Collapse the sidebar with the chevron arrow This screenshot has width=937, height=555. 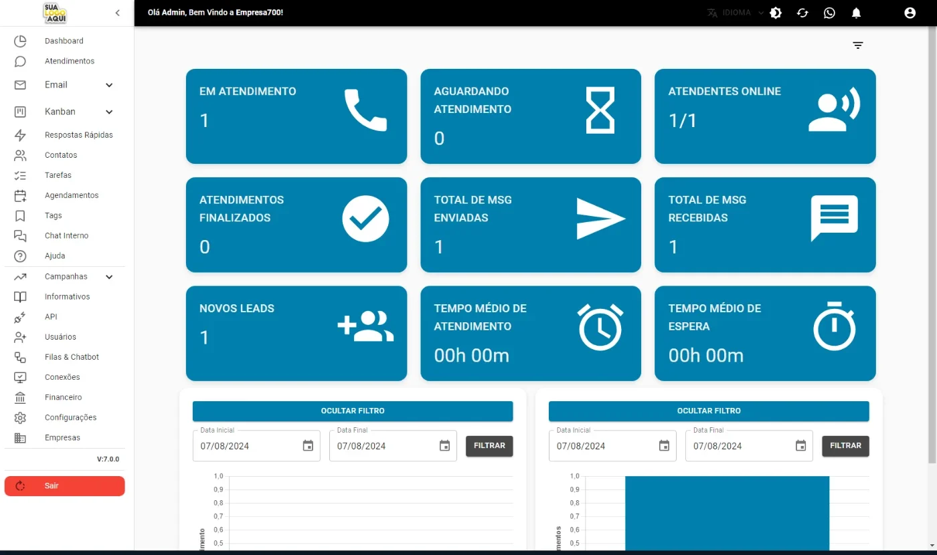117,13
